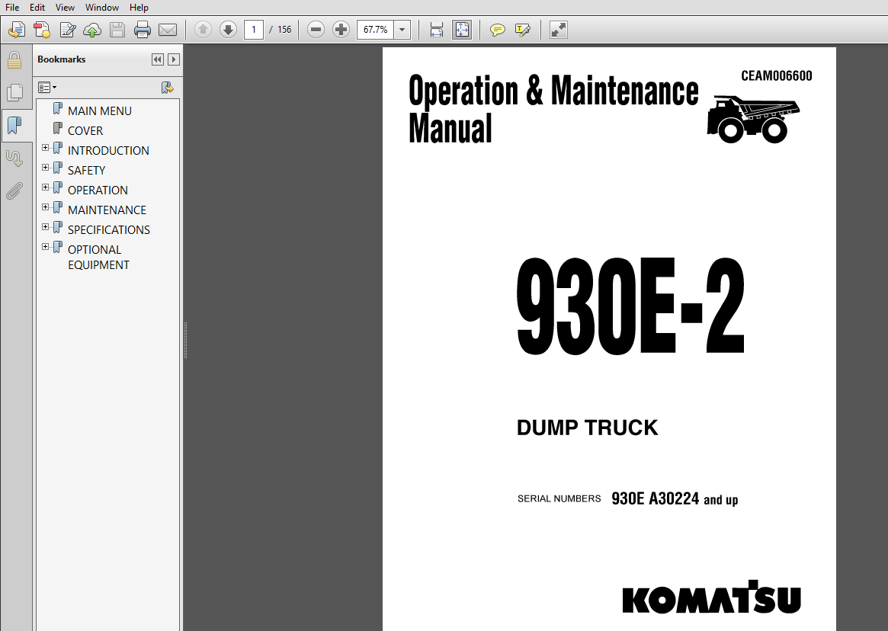Image resolution: width=888 pixels, height=631 pixels.
Task: Click the Edit/Sign document pencil icon
Action: click(x=68, y=30)
